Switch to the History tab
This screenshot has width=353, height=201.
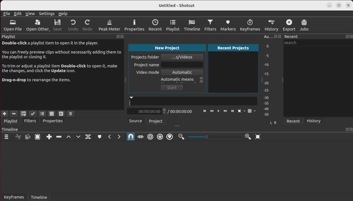point(314,121)
